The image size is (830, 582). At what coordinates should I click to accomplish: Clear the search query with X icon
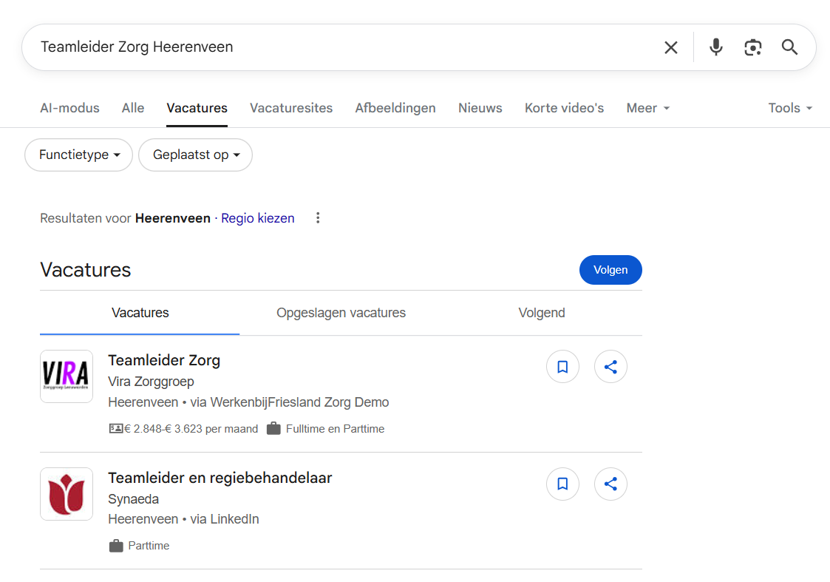point(670,47)
